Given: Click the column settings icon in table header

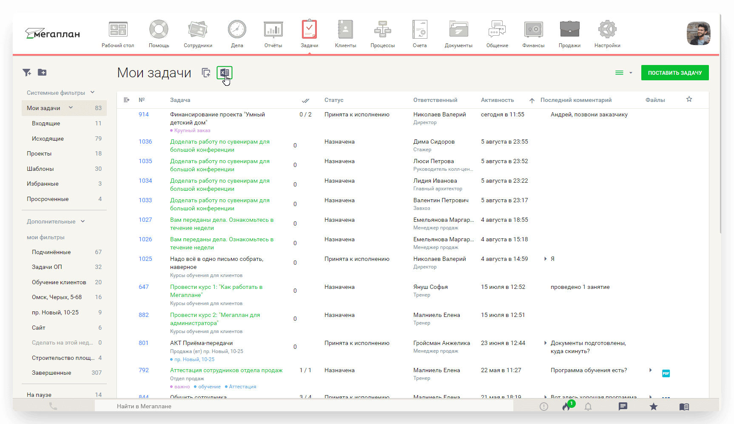Looking at the screenshot, I should [x=127, y=100].
